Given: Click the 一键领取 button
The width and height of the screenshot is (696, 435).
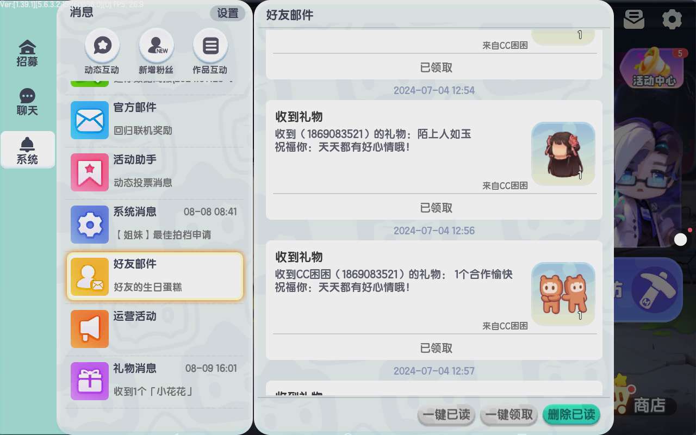Looking at the screenshot, I should [x=509, y=415].
